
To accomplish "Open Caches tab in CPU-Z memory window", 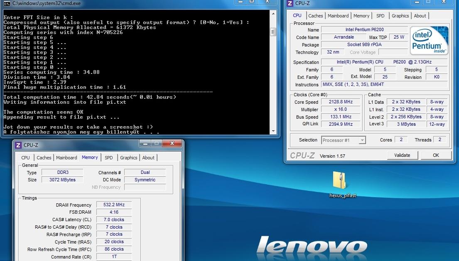I will pyautogui.click(x=44, y=158).
